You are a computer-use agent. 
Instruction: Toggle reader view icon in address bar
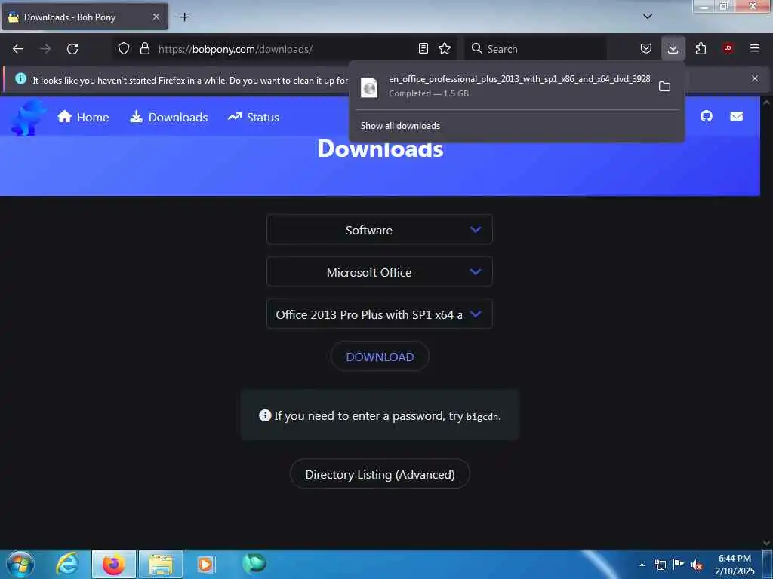(423, 49)
